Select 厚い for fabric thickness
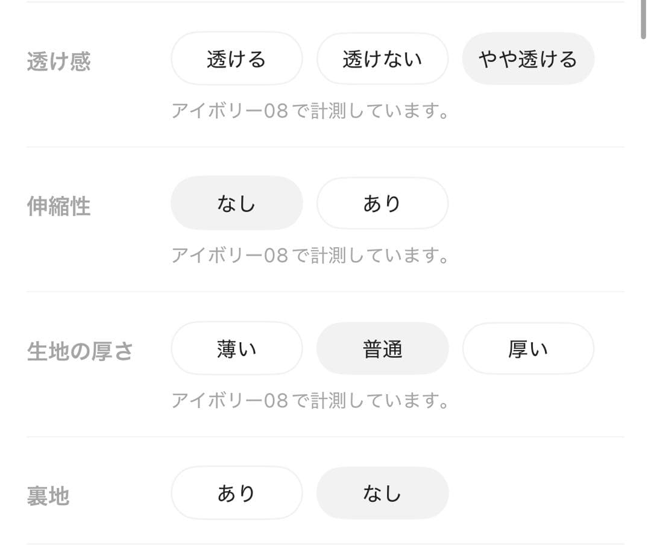 pos(528,348)
